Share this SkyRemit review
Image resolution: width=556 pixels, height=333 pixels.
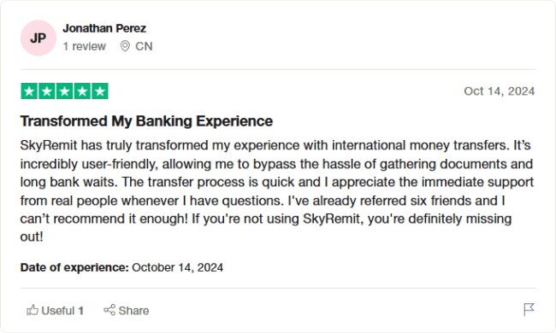(127, 310)
